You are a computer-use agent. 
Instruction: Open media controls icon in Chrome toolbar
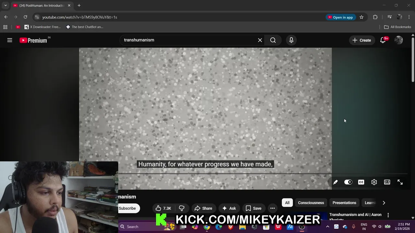pos(389,17)
